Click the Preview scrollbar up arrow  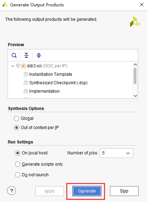(135, 65)
